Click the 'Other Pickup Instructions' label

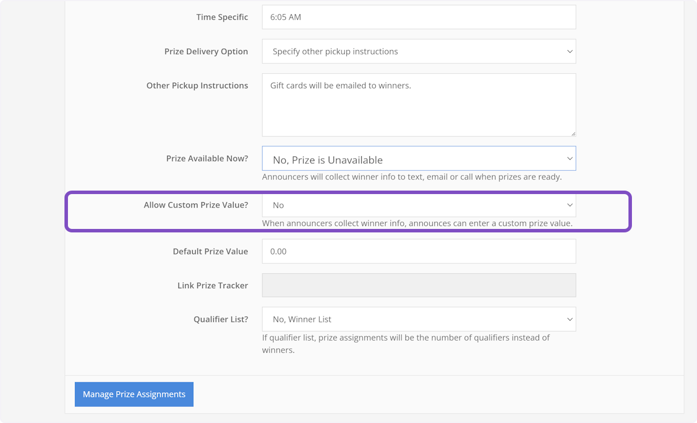point(197,85)
